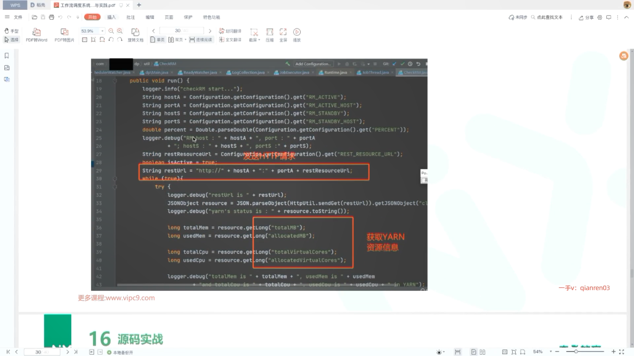634x356 pixels.
Task: Start slideshow with the 播放 icon
Action: tap(297, 32)
